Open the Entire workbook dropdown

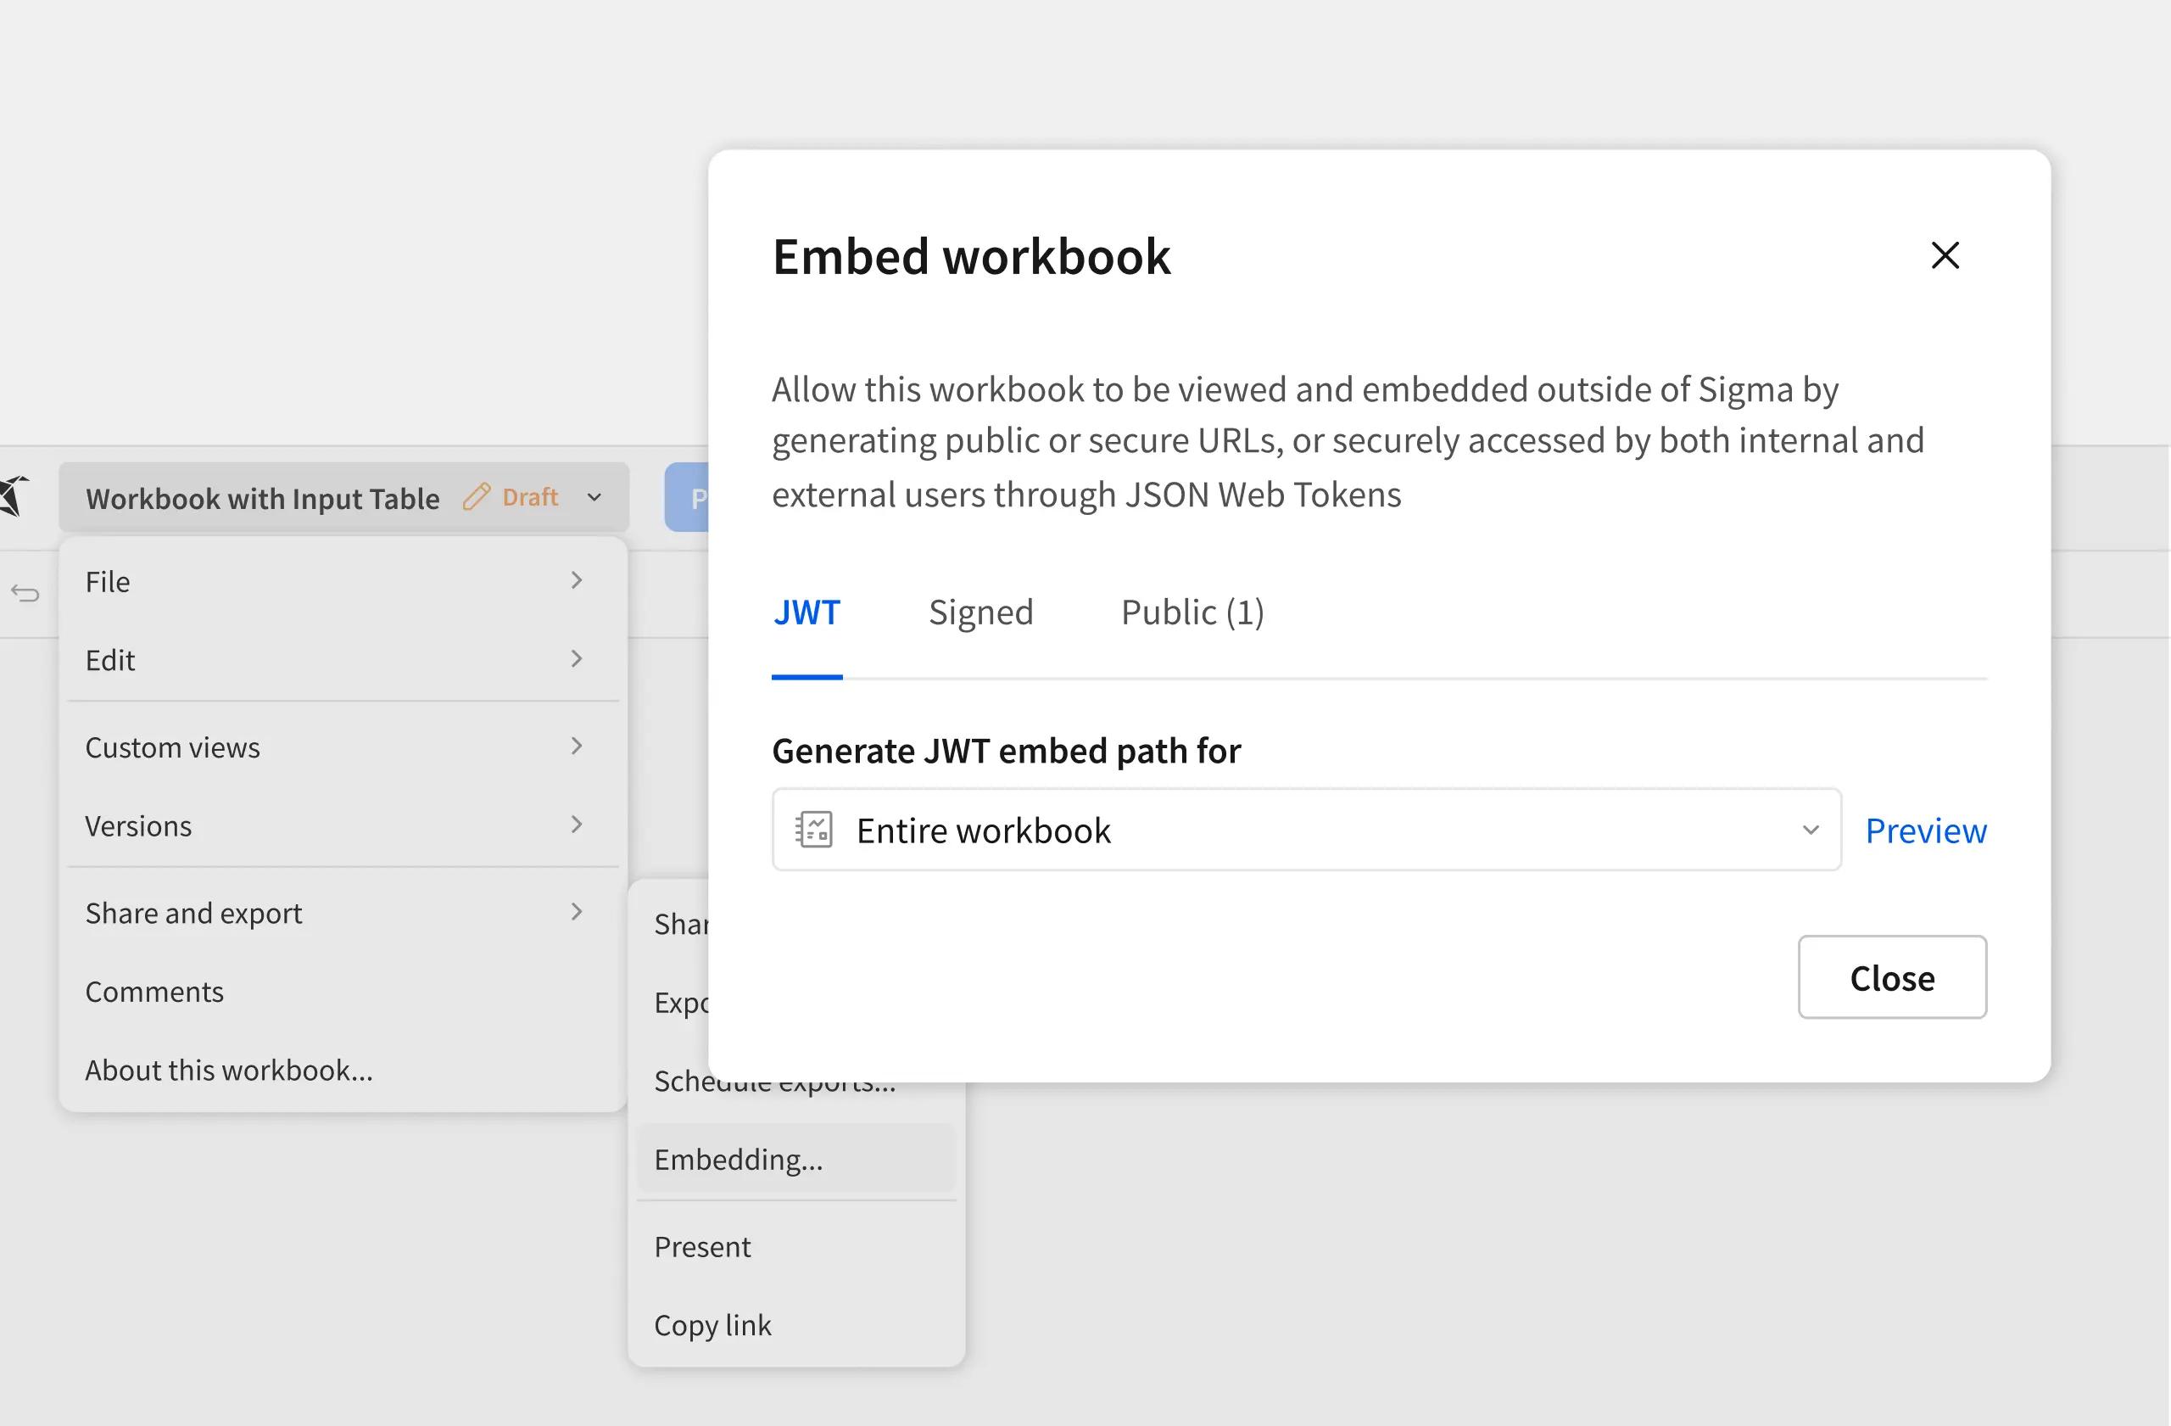(1306, 830)
